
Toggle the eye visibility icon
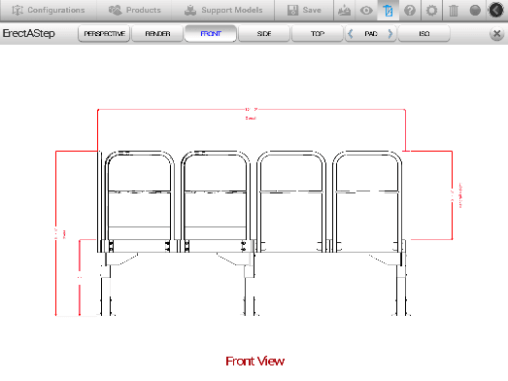pos(366,11)
